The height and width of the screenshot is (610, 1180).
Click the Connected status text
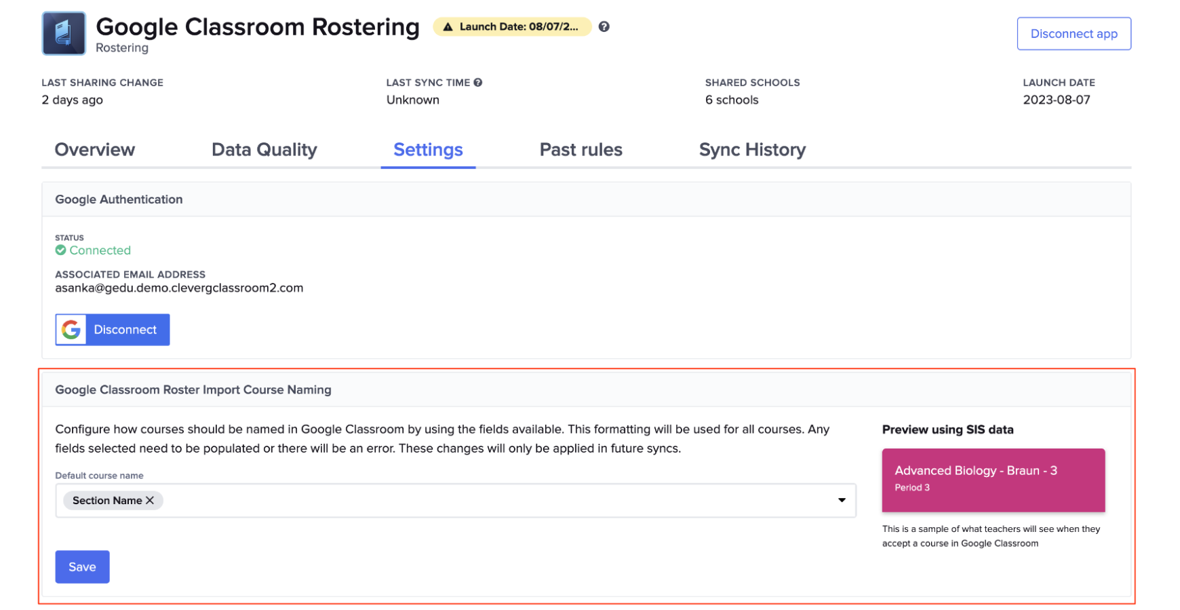pyautogui.click(x=100, y=250)
